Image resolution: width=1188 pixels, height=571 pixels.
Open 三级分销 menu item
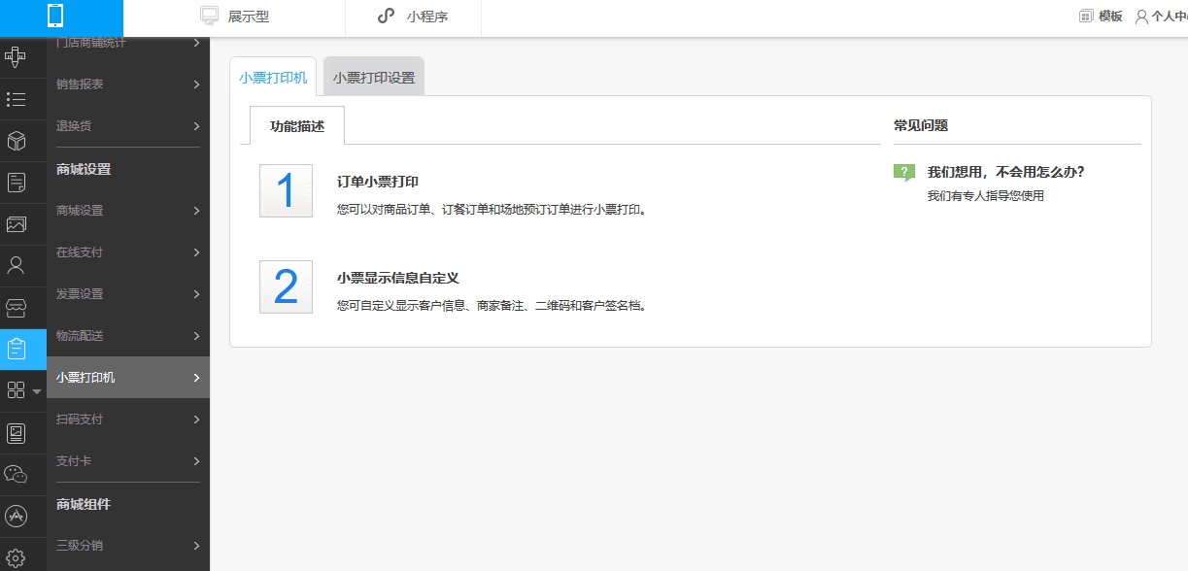click(128, 546)
